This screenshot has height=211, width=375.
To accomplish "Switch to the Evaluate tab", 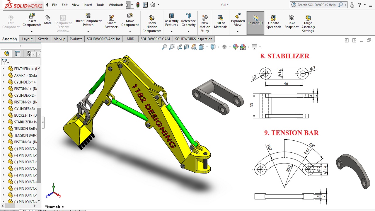I will [x=76, y=39].
